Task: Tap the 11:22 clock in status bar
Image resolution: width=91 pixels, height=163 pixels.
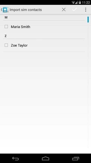Action: tap(86, 3)
